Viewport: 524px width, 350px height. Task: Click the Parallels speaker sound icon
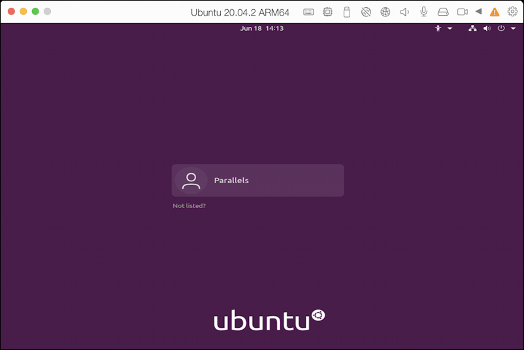(x=404, y=12)
